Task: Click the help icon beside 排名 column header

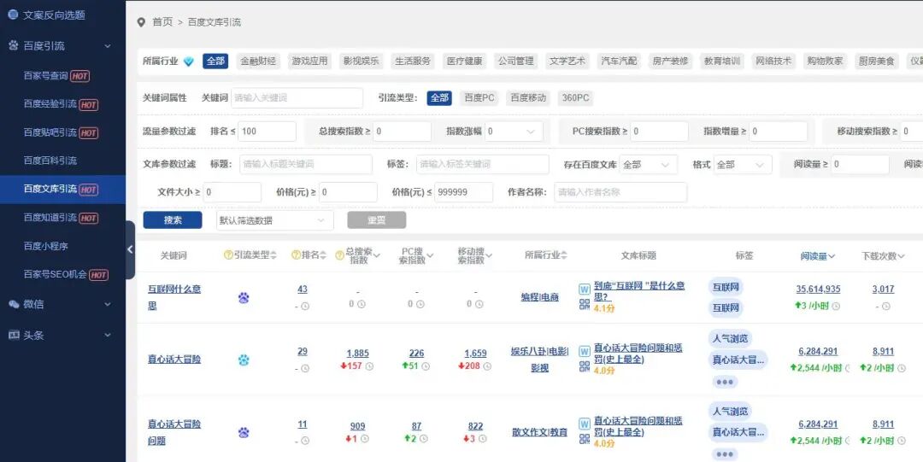Action: [x=297, y=254]
